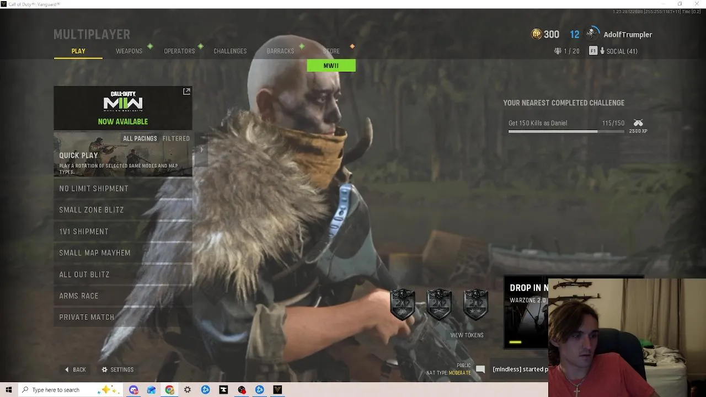Switch to the WEAPONS tab
Image resolution: width=706 pixels, height=397 pixels.
pos(129,51)
